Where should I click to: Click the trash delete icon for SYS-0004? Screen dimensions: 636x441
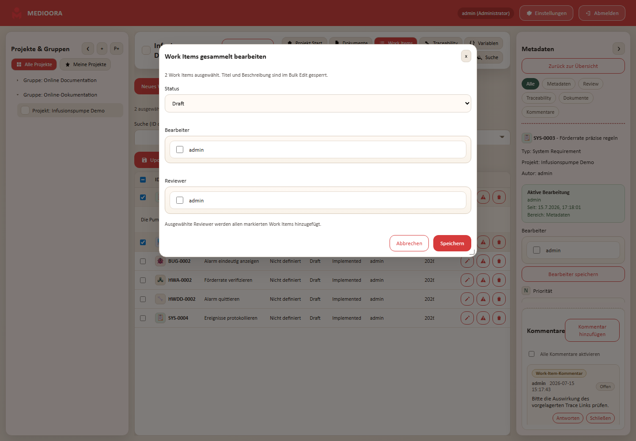click(499, 318)
